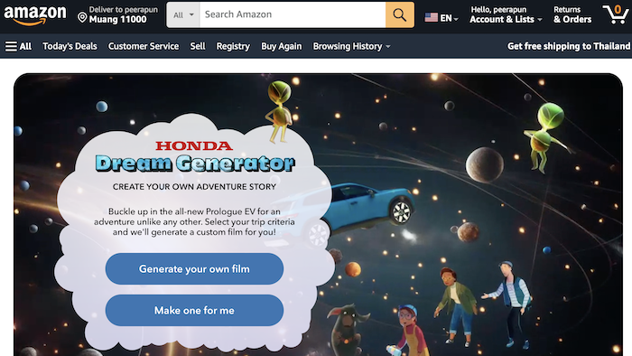Image resolution: width=632 pixels, height=356 pixels.
Task: Click the US flag language icon
Action: tap(431, 18)
